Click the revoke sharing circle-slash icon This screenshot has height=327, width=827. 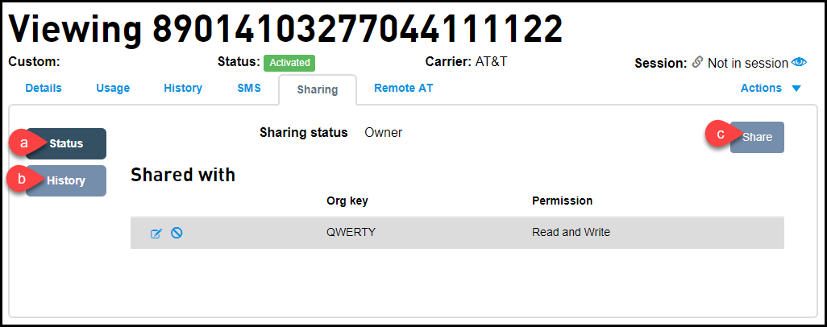click(177, 233)
